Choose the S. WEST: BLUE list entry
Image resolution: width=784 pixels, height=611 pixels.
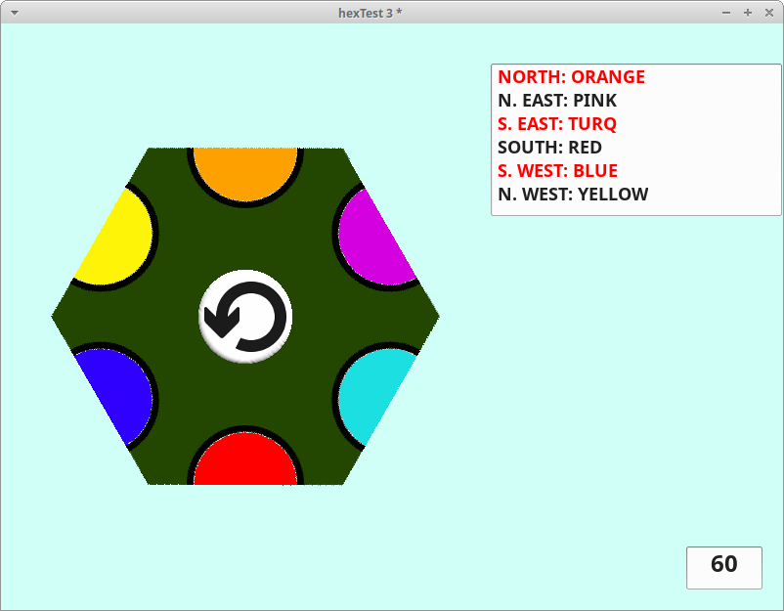coord(557,171)
